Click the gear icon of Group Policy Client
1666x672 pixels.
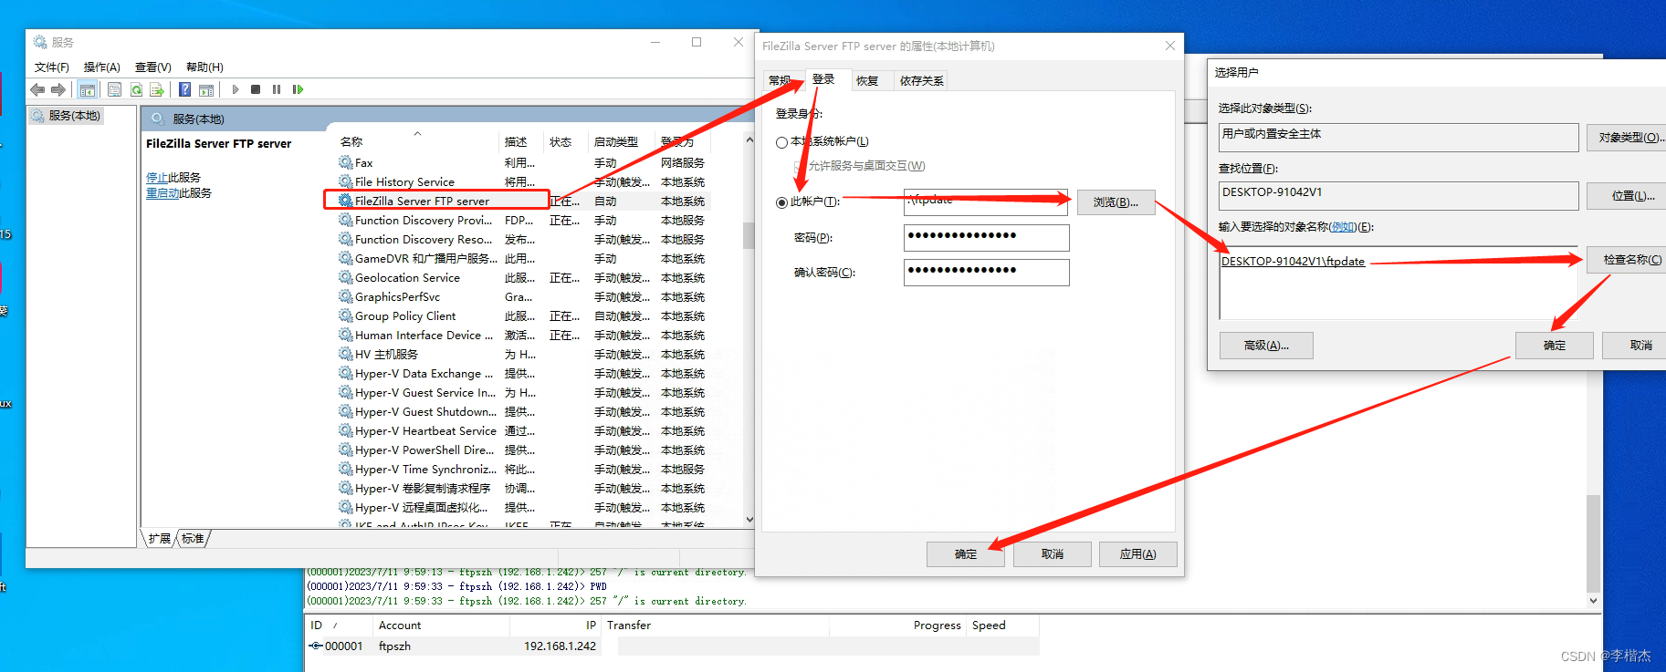click(345, 315)
